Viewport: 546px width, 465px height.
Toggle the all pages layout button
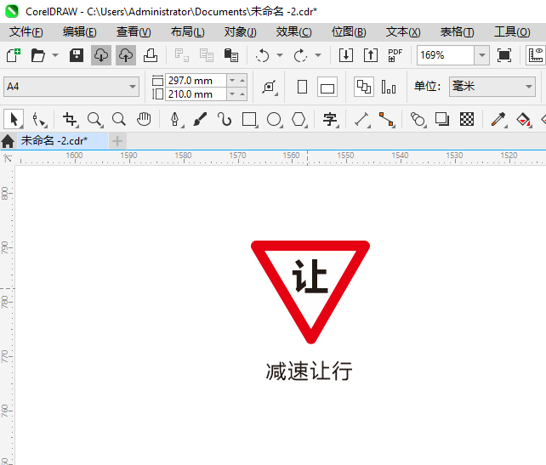[364, 87]
